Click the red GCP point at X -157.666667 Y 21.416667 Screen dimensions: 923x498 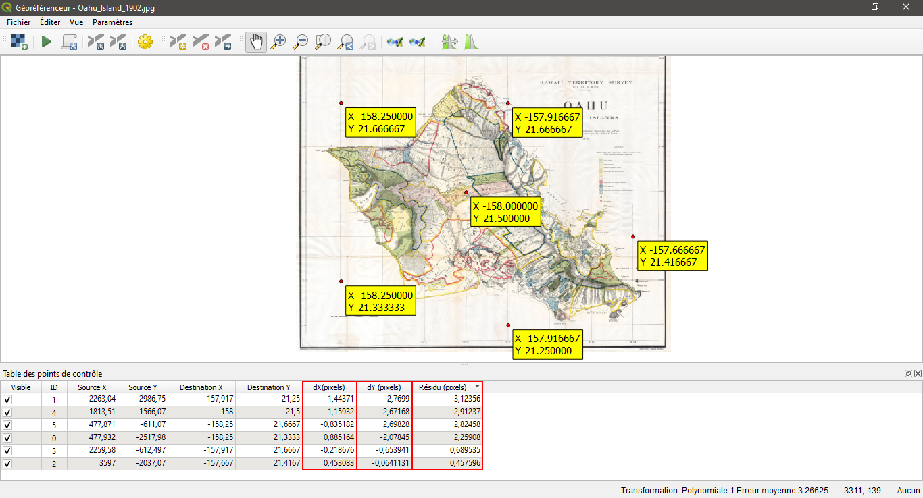(633, 236)
